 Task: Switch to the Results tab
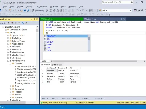[46, 65]
